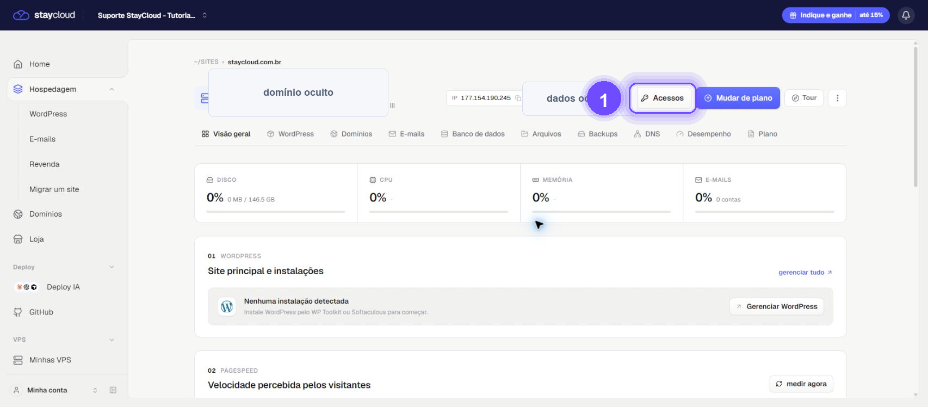Open Minha conta menu

coord(55,390)
